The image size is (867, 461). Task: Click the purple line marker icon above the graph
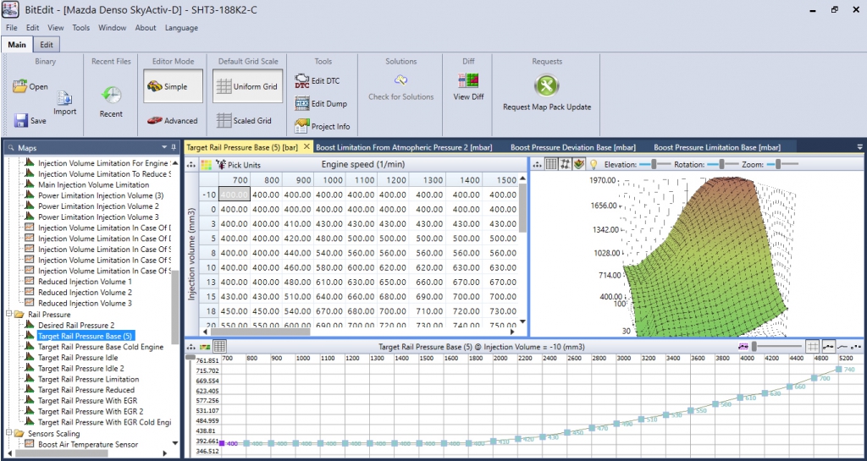pos(743,347)
